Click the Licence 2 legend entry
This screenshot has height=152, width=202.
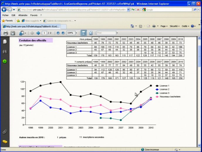click(162, 89)
